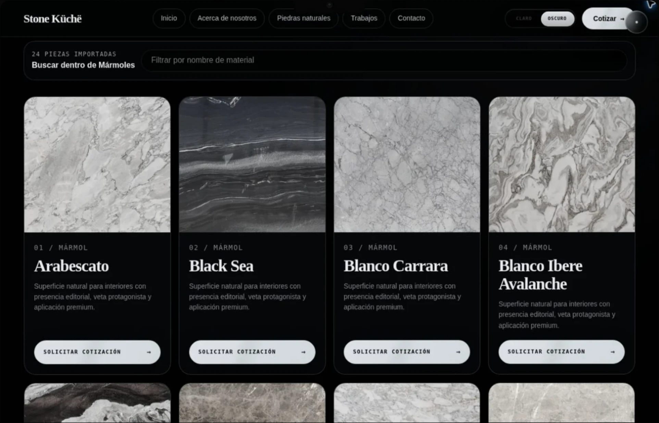The width and height of the screenshot is (659, 423).
Task: Go to Acerca de nosotros page
Action: tap(227, 18)
